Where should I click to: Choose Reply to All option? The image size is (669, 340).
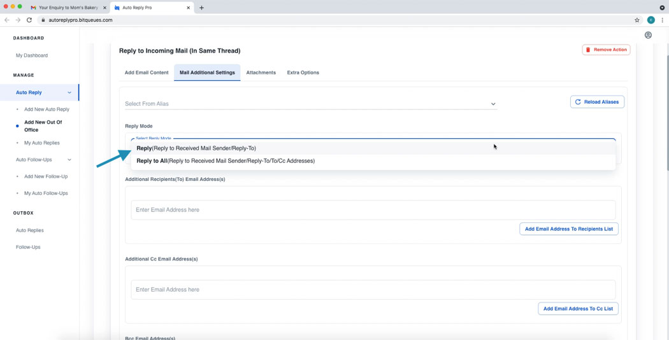point(226,161)
